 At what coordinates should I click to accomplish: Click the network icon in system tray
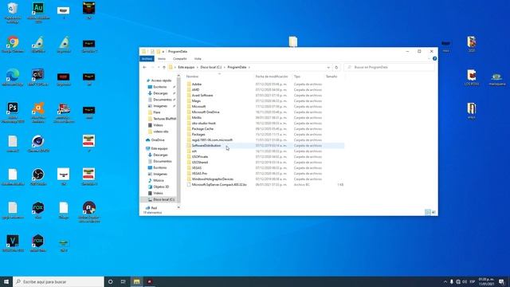(x=458, y=281)
